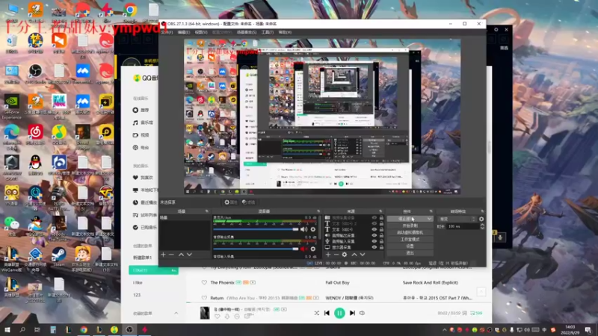
Task: Remove scene with the minus icon in Scenes panel
Action: pyautogui.click(x=171, y=255)
